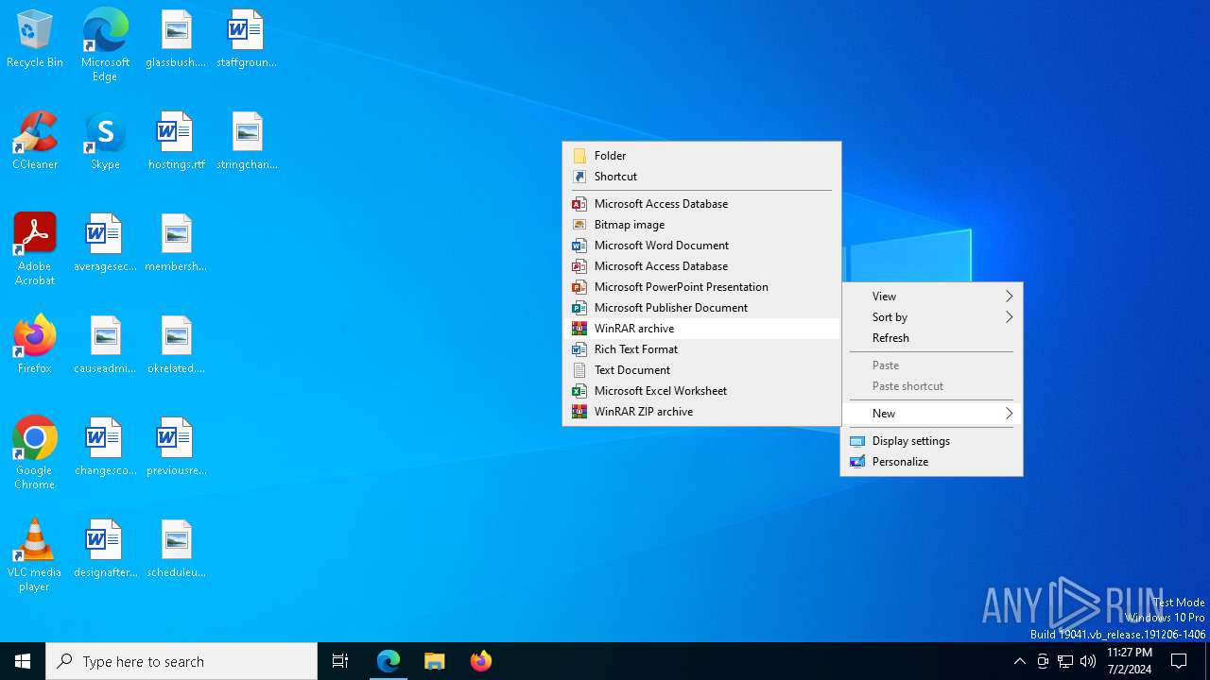The image size is (1210, 680).
Task: Select the Firefox desktop shortcut
Action: [35, 346]
